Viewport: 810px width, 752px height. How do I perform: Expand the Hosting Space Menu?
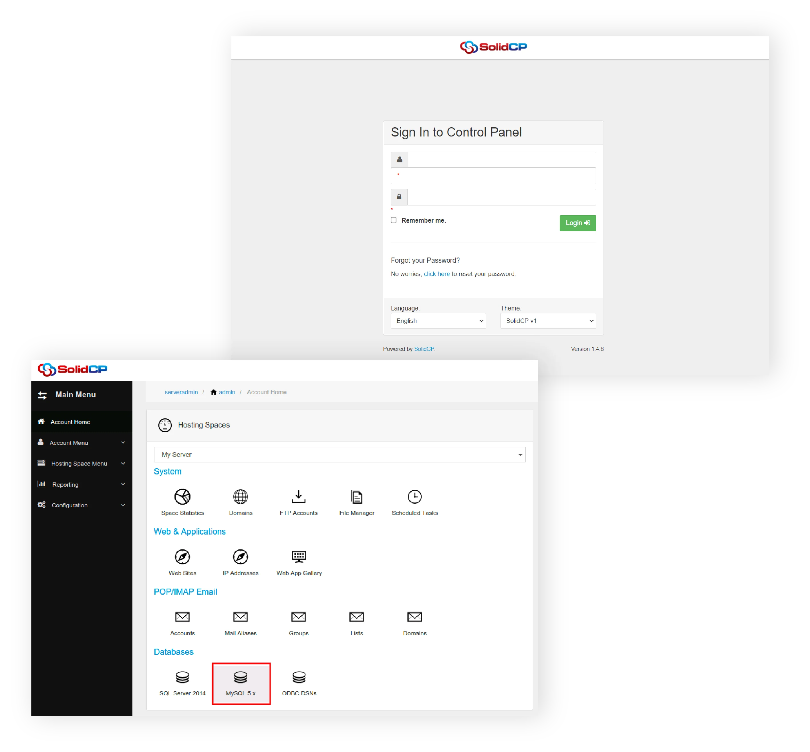tap(79, 464)
